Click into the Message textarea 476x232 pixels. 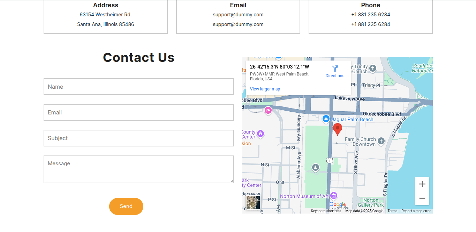[x=138, y=169]
